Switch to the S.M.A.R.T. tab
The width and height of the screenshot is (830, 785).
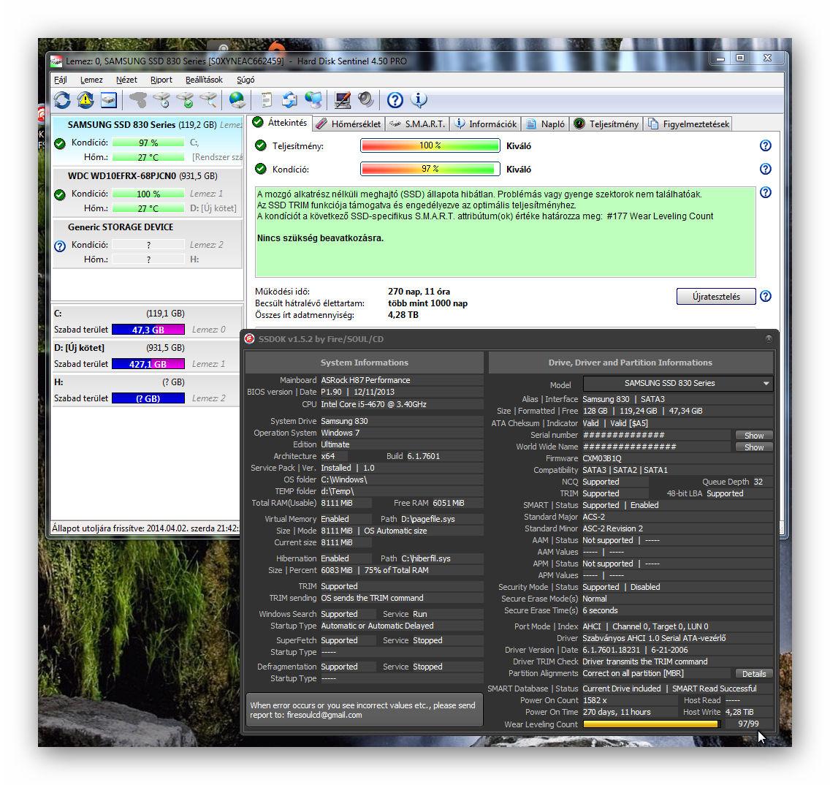tap(417, 124)
